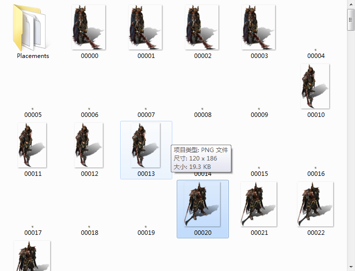
Task: Select the 00010 image thumbnail
Action: 315,86
